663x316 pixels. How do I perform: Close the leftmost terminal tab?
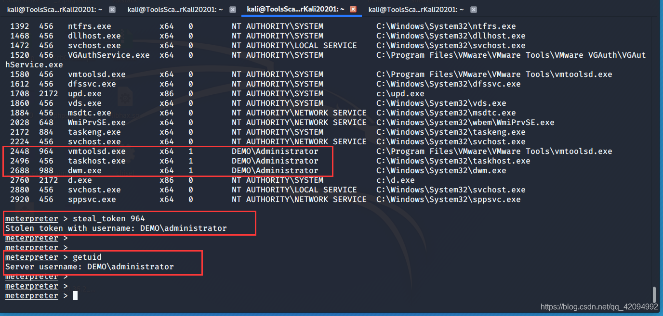click(112, 9)
